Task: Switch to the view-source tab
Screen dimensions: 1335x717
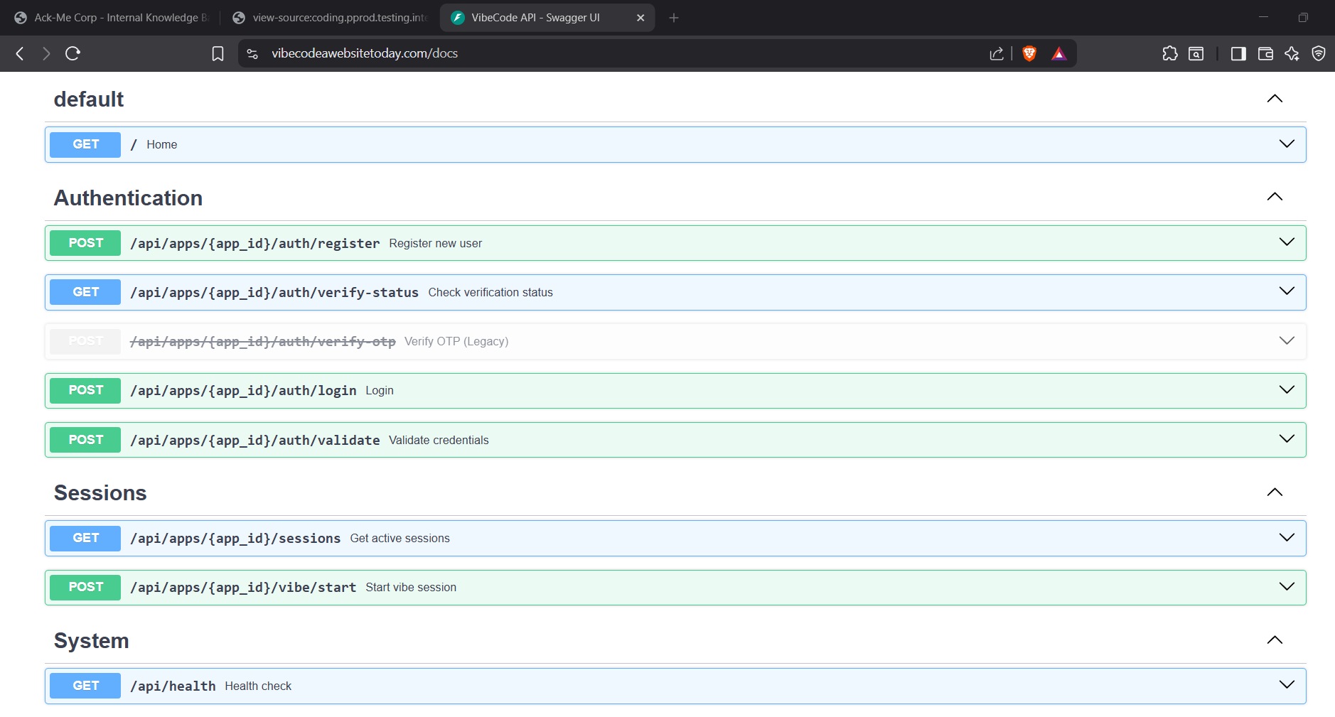Action: [333, 18]
